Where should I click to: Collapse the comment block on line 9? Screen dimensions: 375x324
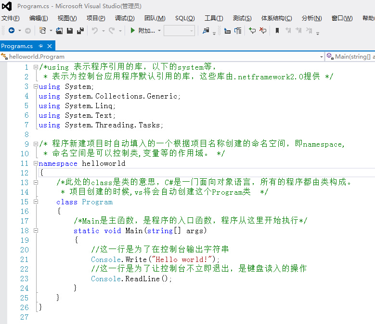[x=36, y=144]
